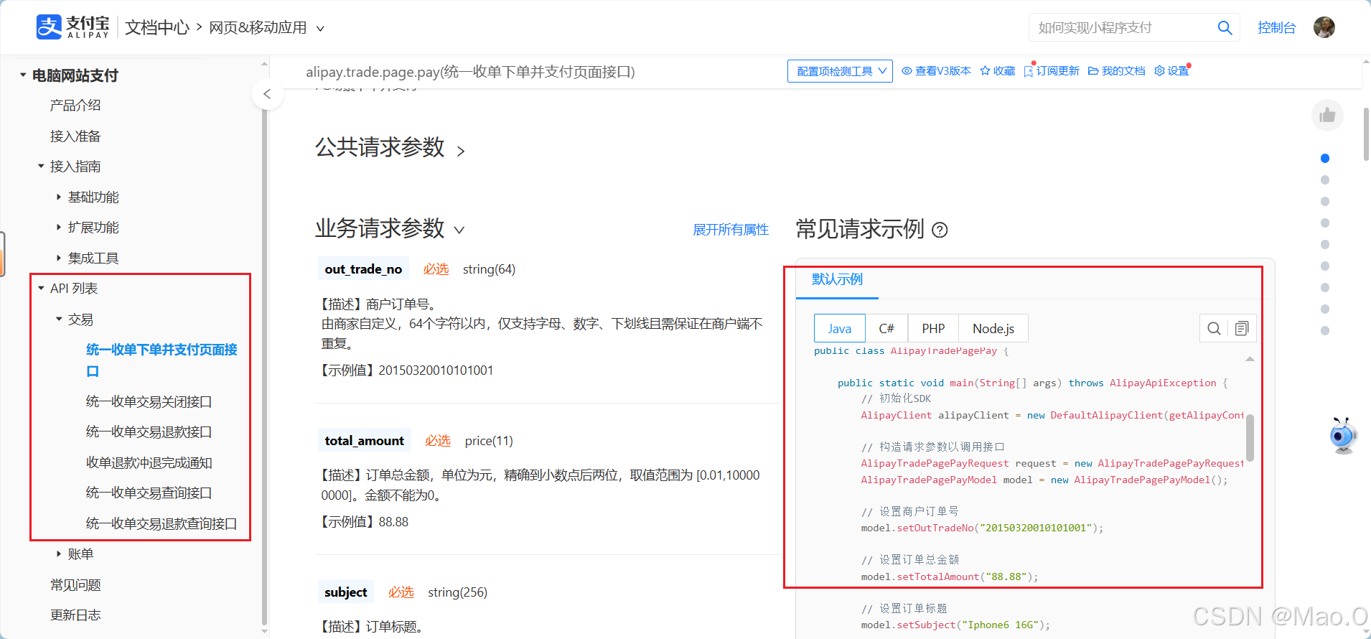The image size is (1371, 639).
Task: Switch to the PHP code tab
Action: coord(933,328)
